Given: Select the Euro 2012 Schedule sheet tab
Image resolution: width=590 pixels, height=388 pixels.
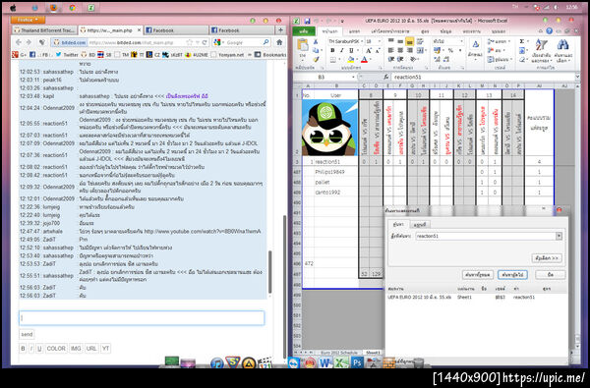Looking at the screenshot, I should (340, 353).
